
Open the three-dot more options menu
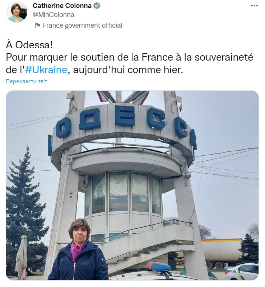tap(255, 6)
